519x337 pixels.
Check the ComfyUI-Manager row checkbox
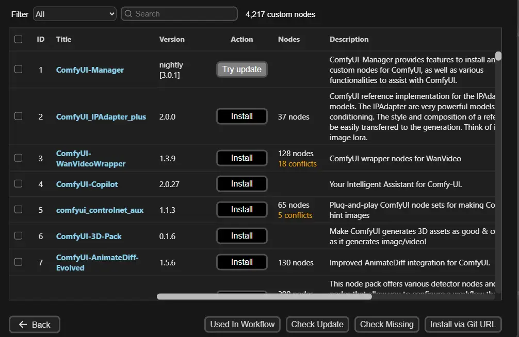[19, 69]
